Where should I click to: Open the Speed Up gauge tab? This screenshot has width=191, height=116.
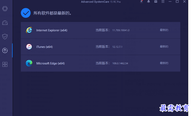(5, 23)
